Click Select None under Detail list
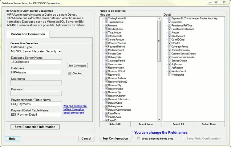 (x=209, y=124)
